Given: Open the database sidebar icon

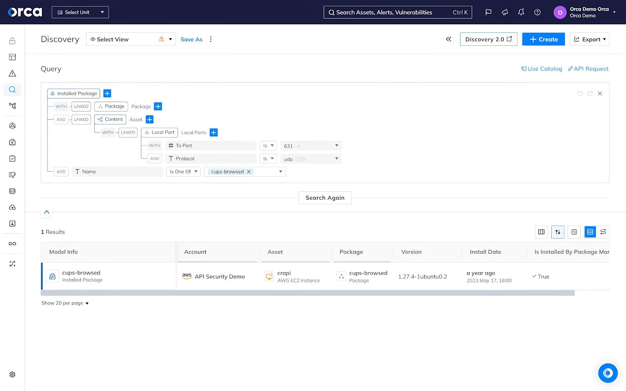Looking at the screenshot, I should coord(13,191).
